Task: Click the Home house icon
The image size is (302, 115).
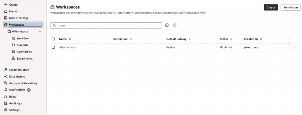Action: coord(6,11)
